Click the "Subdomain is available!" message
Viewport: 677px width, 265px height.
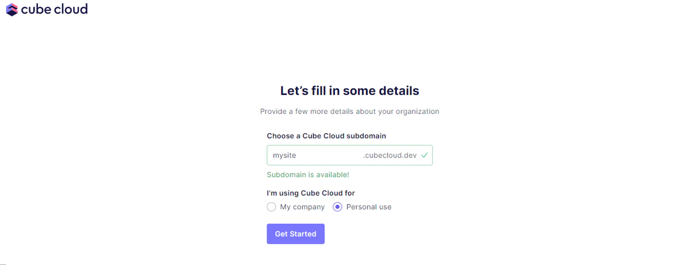[x=308, y=175]
